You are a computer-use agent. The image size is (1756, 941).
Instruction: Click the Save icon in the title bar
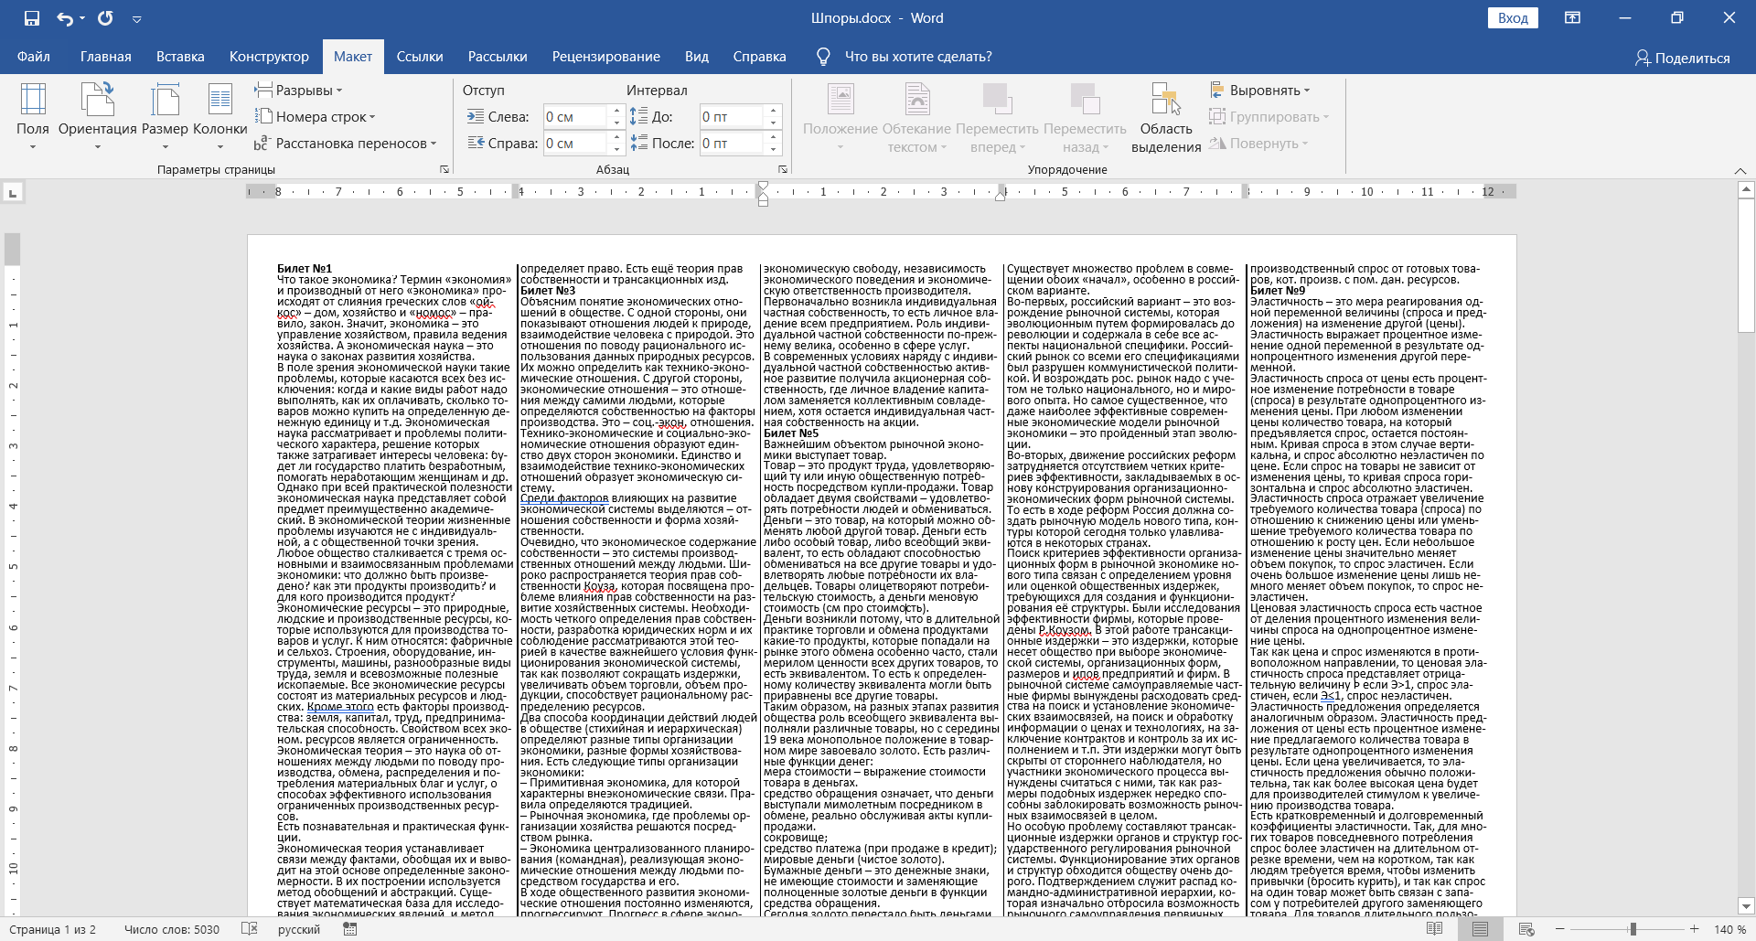32,18
